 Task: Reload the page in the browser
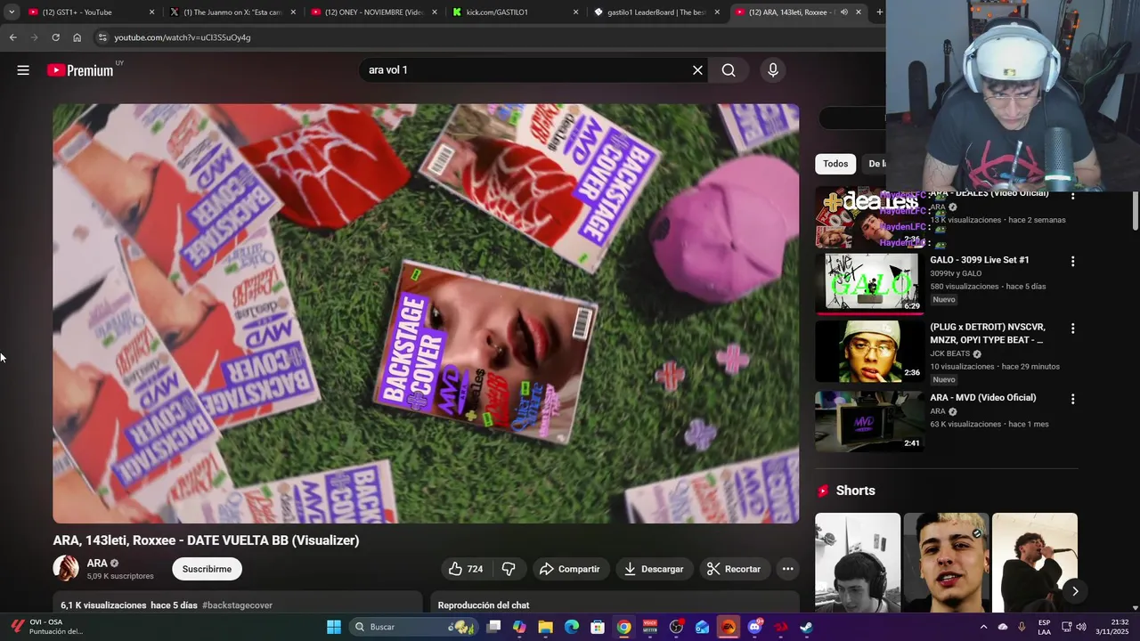[x=55, y=37]
